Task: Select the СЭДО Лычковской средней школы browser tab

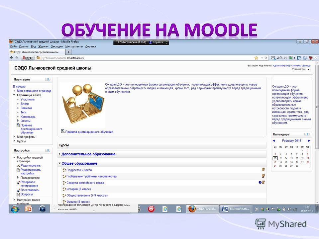Action: [37, 52]
